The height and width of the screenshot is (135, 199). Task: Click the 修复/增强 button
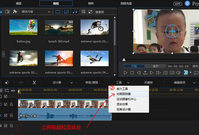(x=92, y=83)
